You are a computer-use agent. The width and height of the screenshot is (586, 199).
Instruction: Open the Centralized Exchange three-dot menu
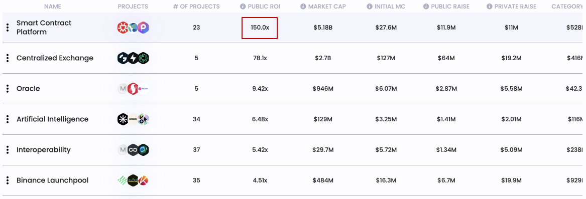coord(8,58)
